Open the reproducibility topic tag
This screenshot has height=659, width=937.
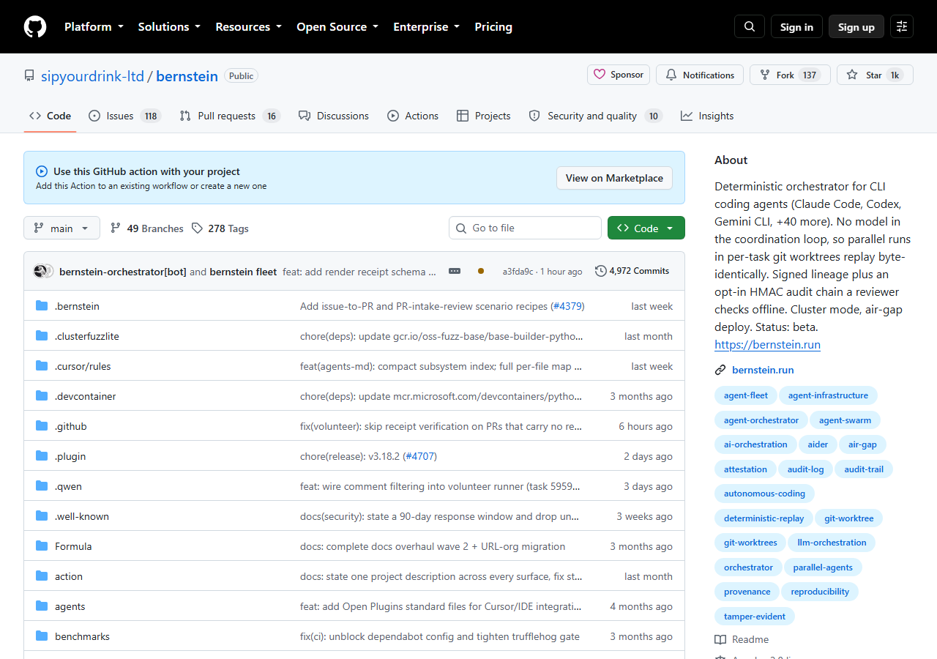pyautogui.click(x=820, y=592)
